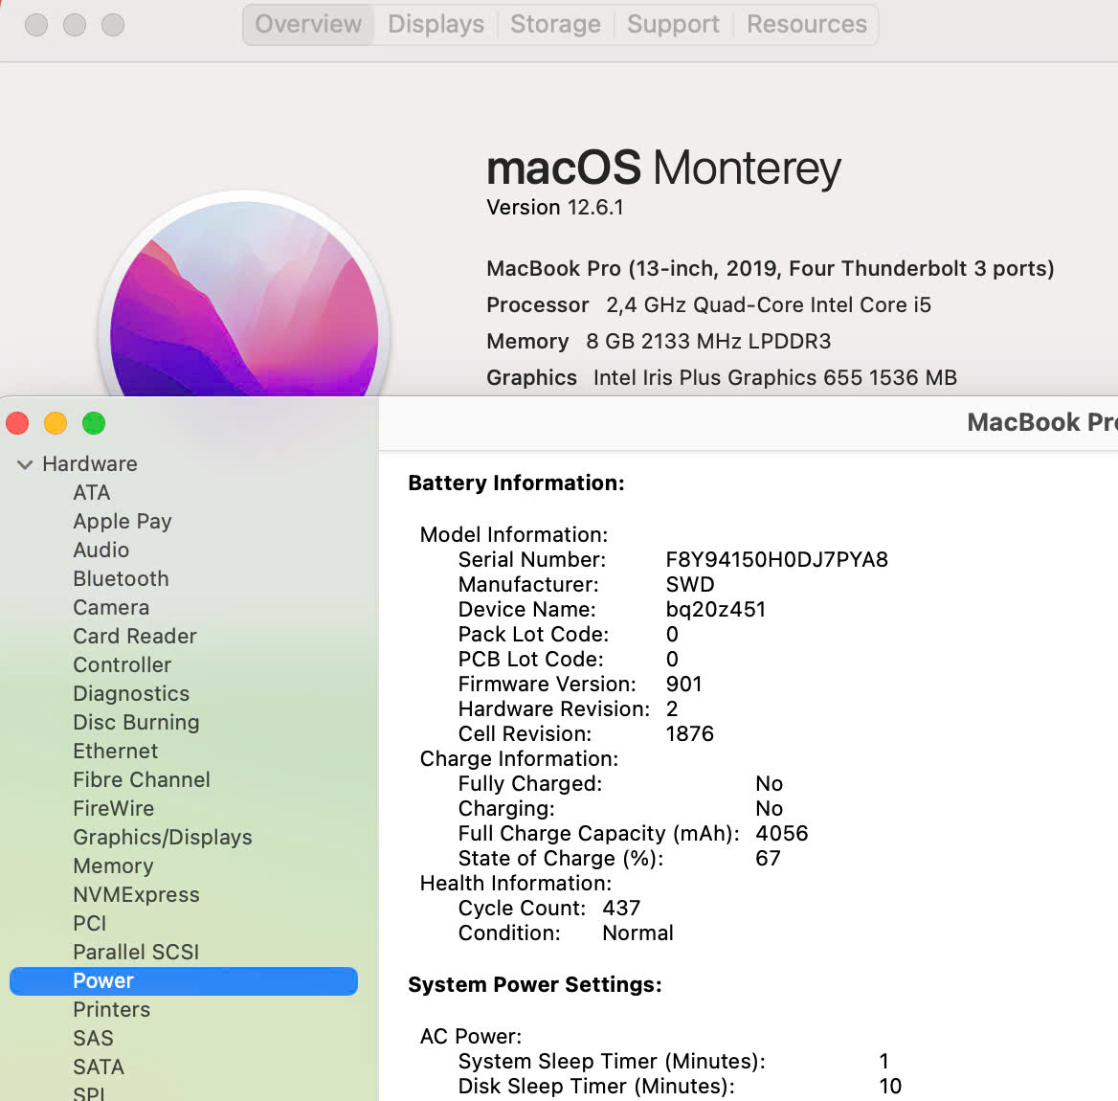This screenshot has width=1118, height=1101.
Task: Open the Storage tab
Action: coord(555,24)
